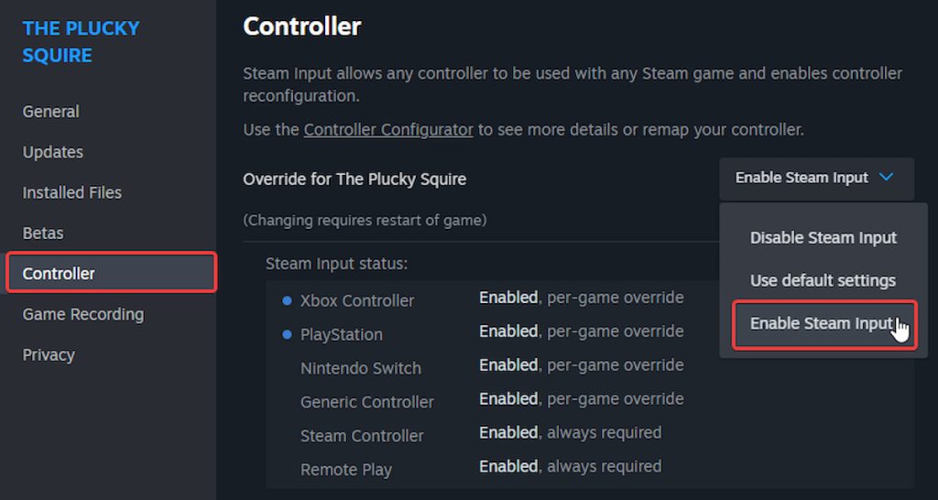The image size is (938, 500).
Task: Select Enable Steam Input in dropdown list
Action: tap(823, 323)
